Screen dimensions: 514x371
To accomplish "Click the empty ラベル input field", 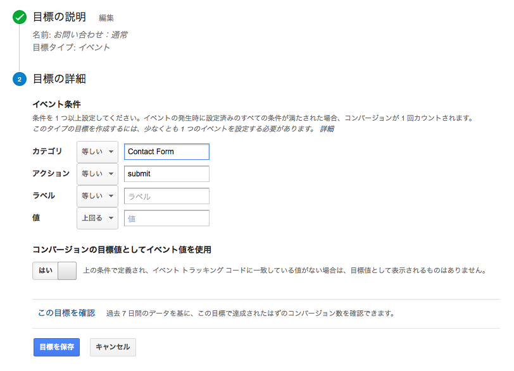I will (x=166, y=196).
